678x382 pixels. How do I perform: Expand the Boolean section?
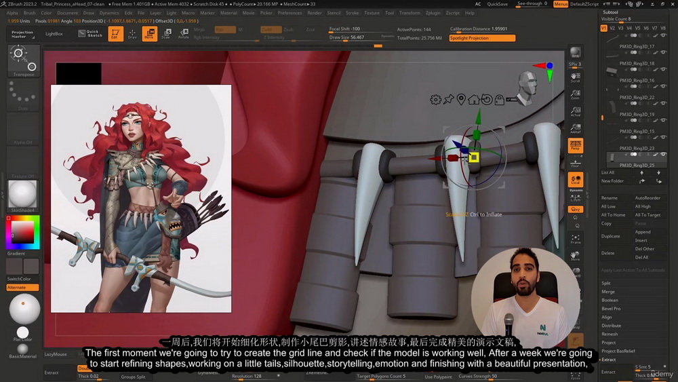[x=610, y=300]
